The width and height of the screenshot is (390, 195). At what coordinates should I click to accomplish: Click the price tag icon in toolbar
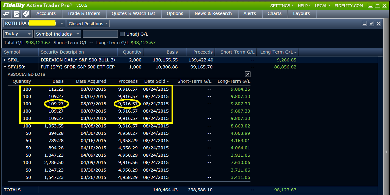(26, 14)
